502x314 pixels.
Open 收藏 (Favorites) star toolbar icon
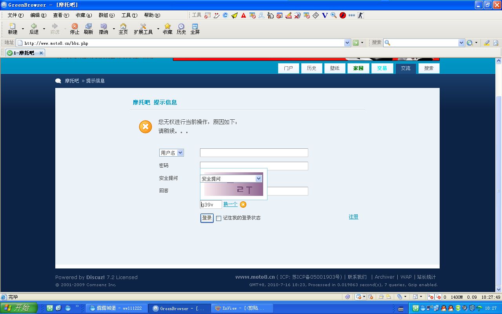[x=167, y=29]
